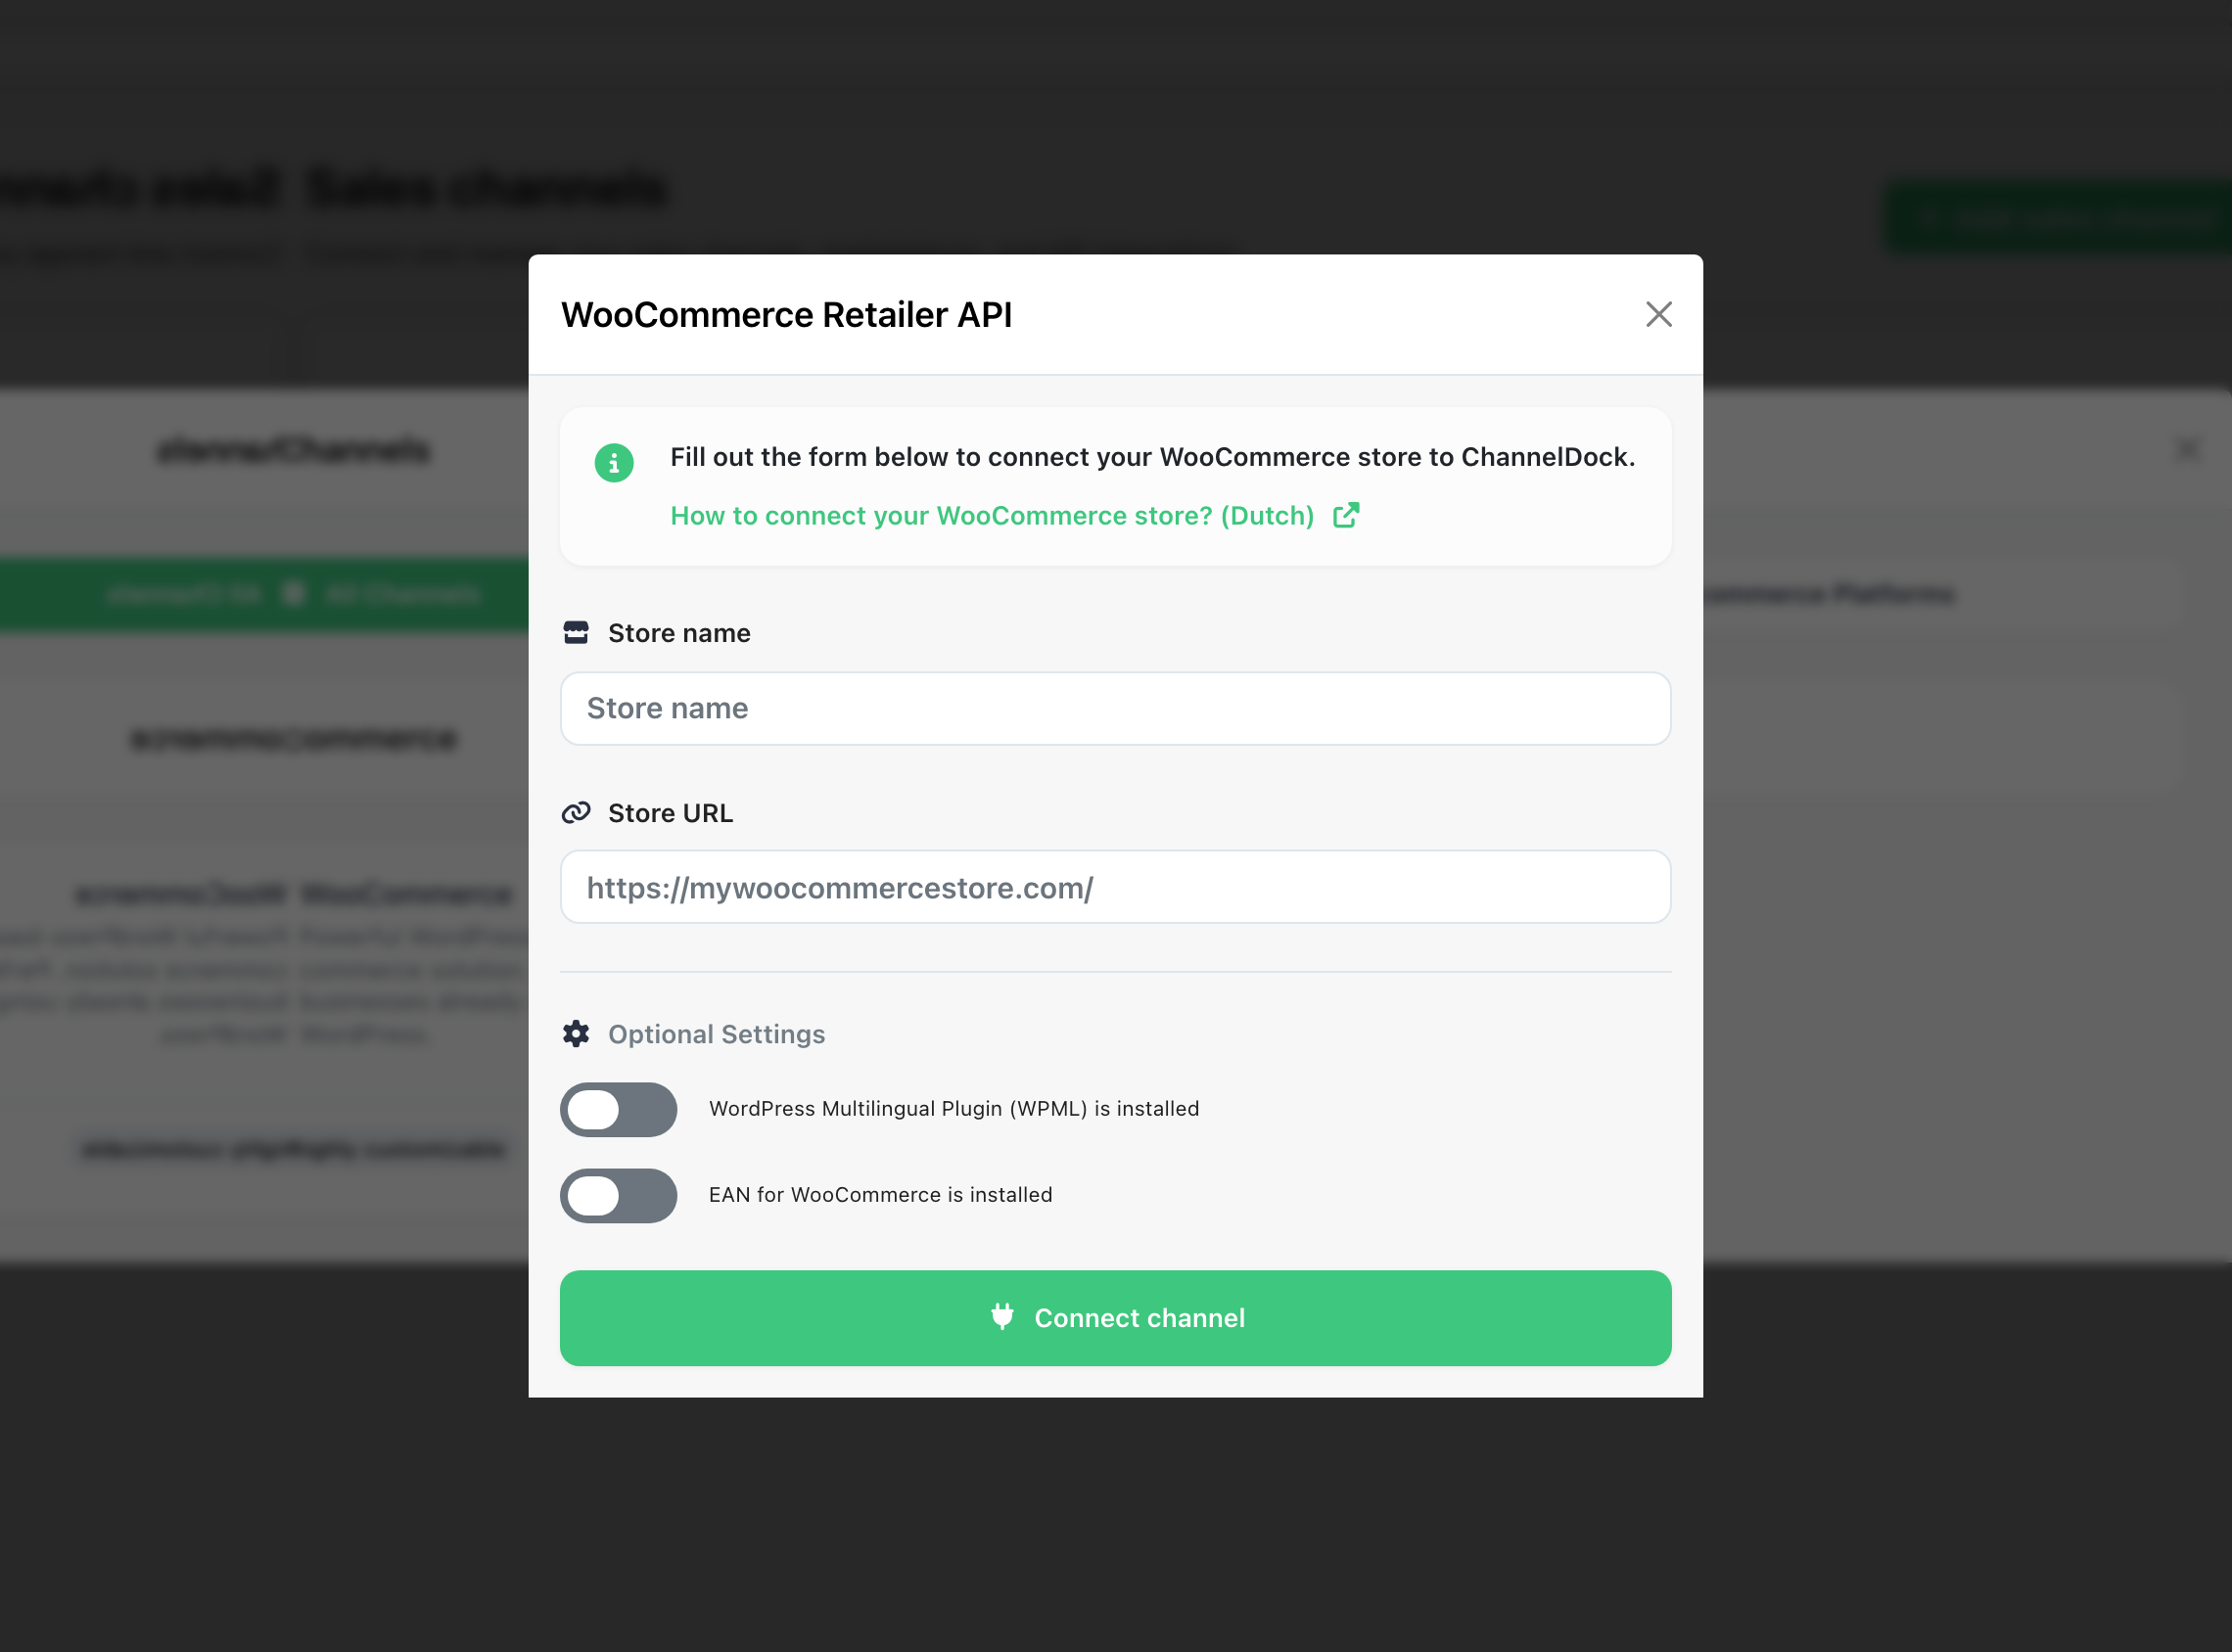The width and height of the screenshot is (2232, 1652).
Task: Click the plug icon on Connect channel
Action: 1002,1316
